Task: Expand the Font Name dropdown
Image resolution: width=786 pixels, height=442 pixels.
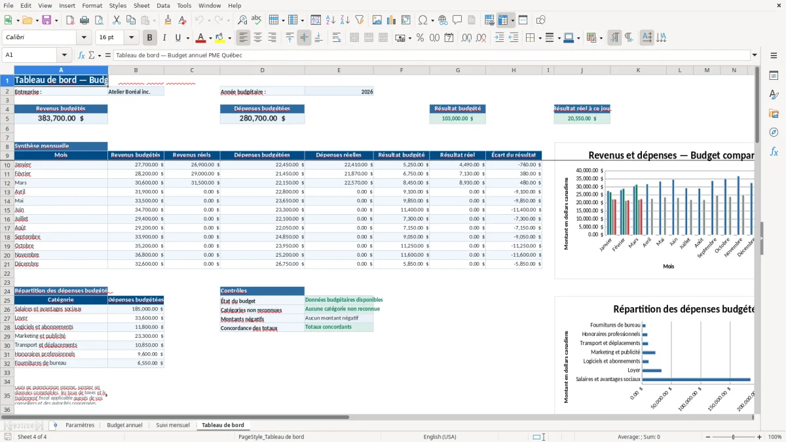Action: point(83,38)
